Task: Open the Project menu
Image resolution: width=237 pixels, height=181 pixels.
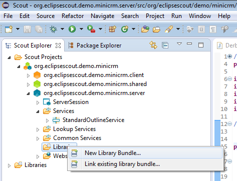Action: [x=155, y=16]
